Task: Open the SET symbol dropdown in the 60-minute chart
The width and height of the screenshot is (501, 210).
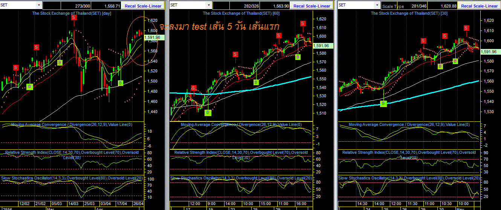Action: [209, 5]
